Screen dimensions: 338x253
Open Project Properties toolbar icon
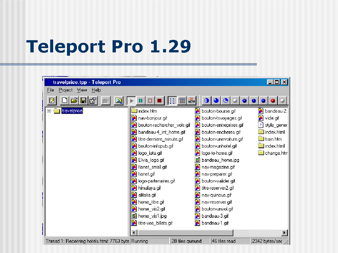point(93,100)
